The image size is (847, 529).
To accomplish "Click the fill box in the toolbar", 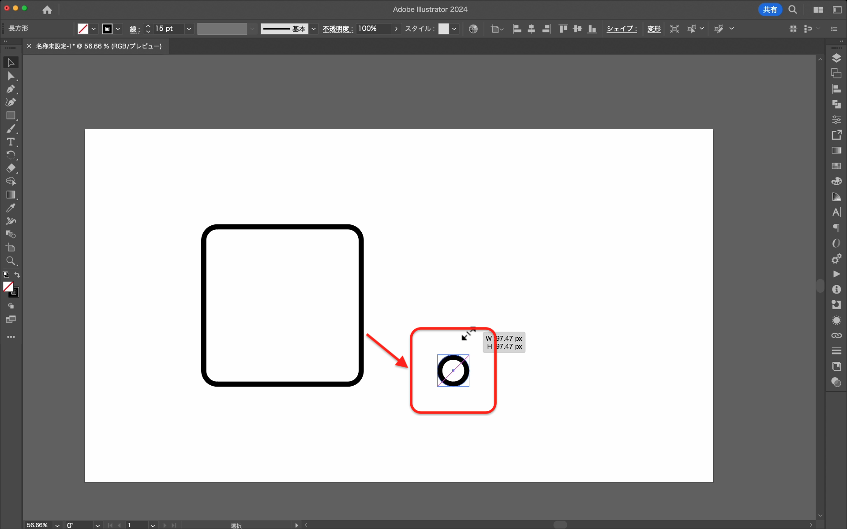I will [8, 287].
